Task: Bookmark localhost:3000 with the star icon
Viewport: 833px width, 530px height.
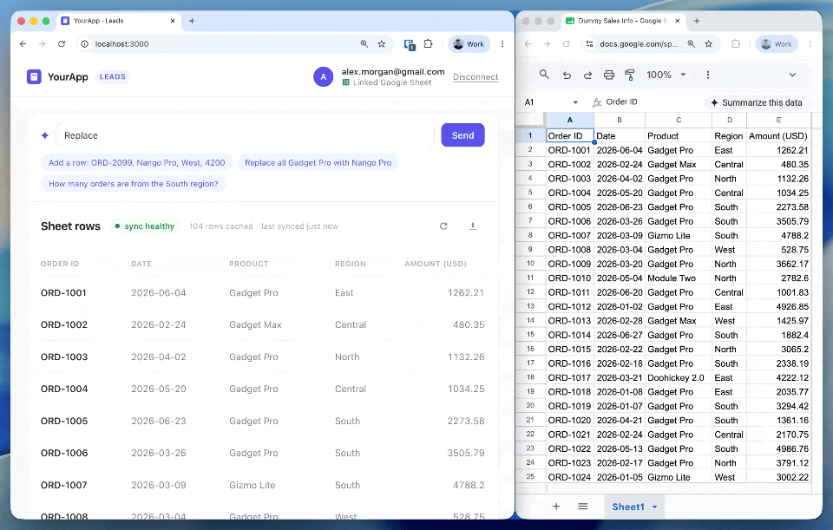Action: tap(382, 44)
